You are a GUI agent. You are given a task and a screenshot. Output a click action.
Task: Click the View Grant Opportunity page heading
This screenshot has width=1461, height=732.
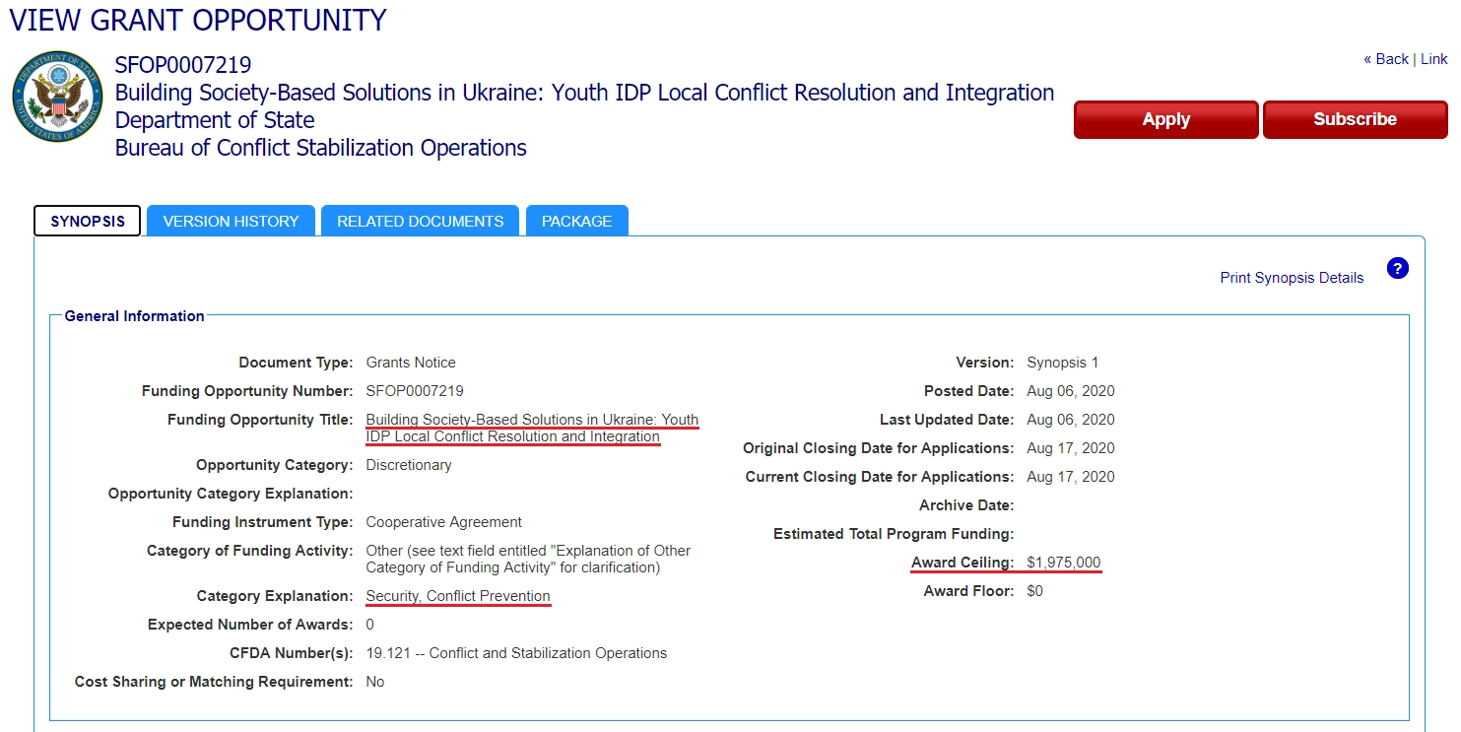pos(198,20)
